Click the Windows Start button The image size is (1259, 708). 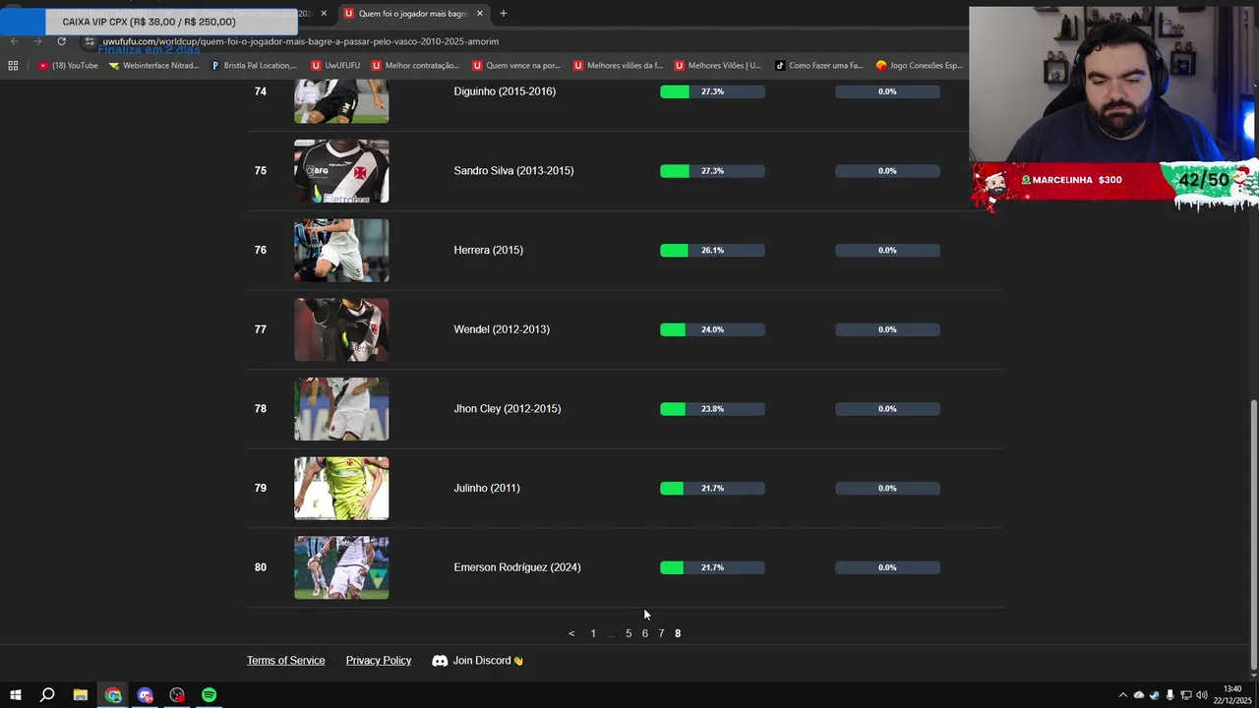tap(15, 695)
